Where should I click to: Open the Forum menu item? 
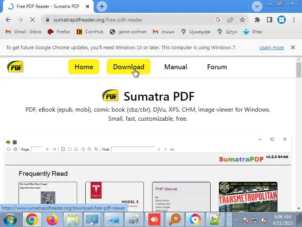(x=217, y=67)
